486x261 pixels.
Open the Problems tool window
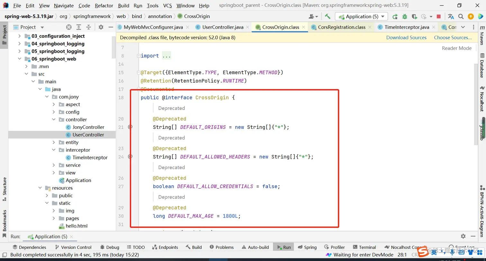(x=221, y=247)
